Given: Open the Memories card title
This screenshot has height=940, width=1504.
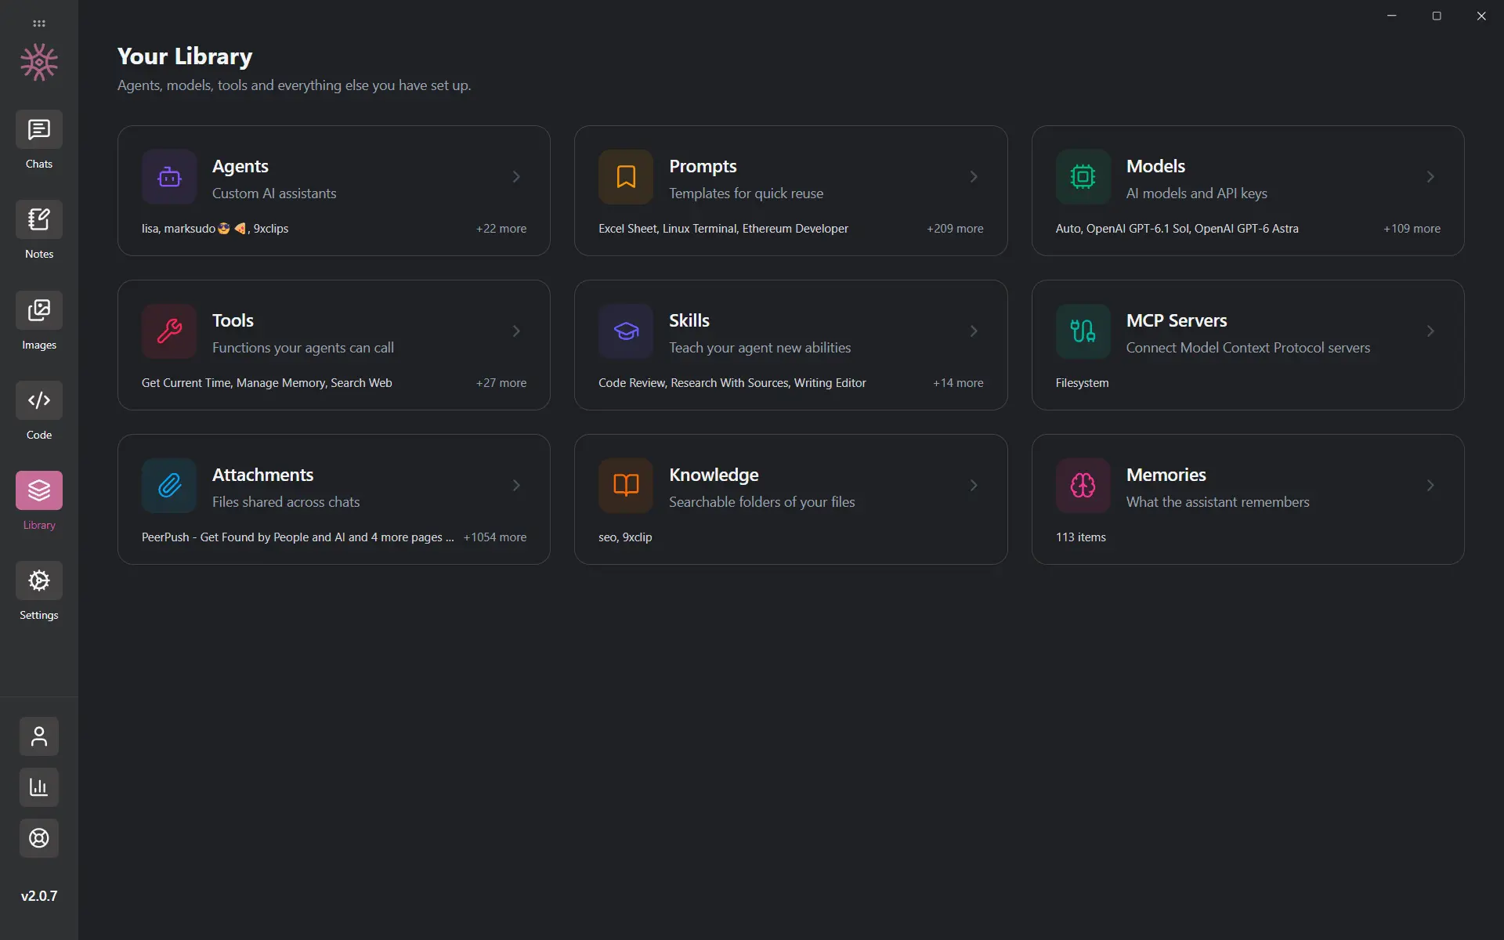Looking at the screenshot, I should coord(1166,475).
